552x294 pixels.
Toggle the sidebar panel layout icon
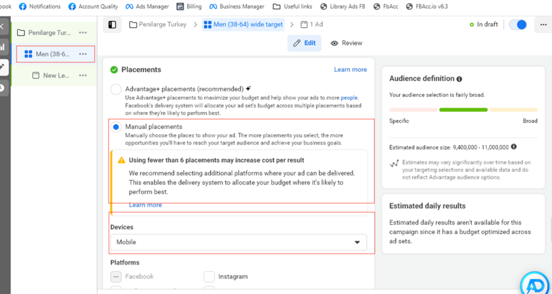click(112, 24)
